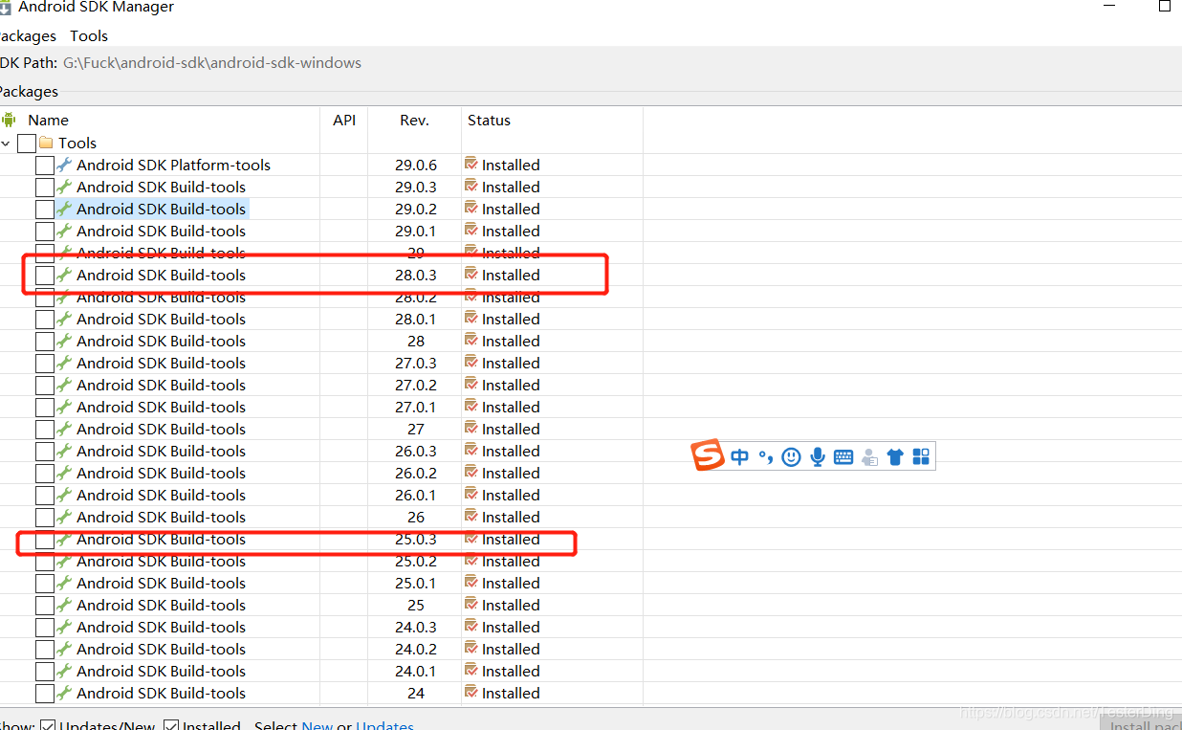1182x730 pixels.
Task: Select revision value 28.0.1
Action: 415,319
